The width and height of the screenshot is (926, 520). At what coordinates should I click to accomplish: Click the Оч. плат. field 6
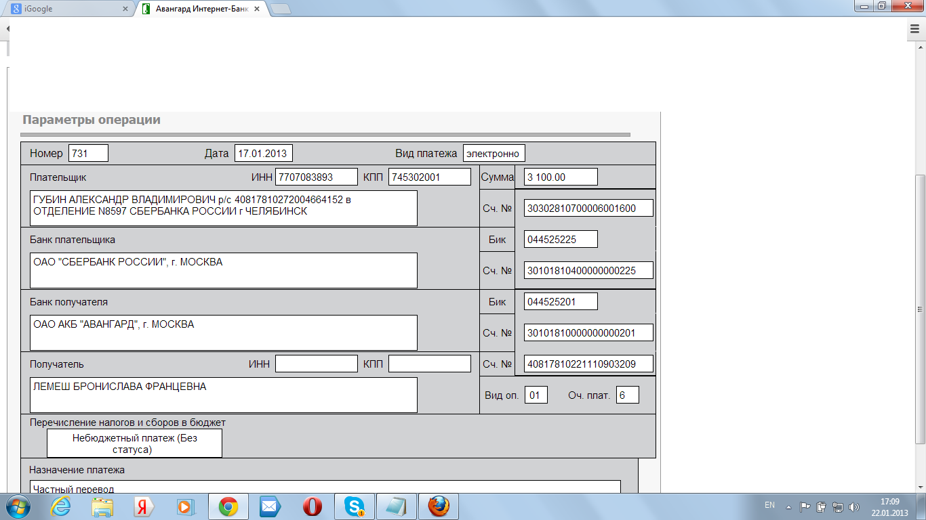coord(627,395)
